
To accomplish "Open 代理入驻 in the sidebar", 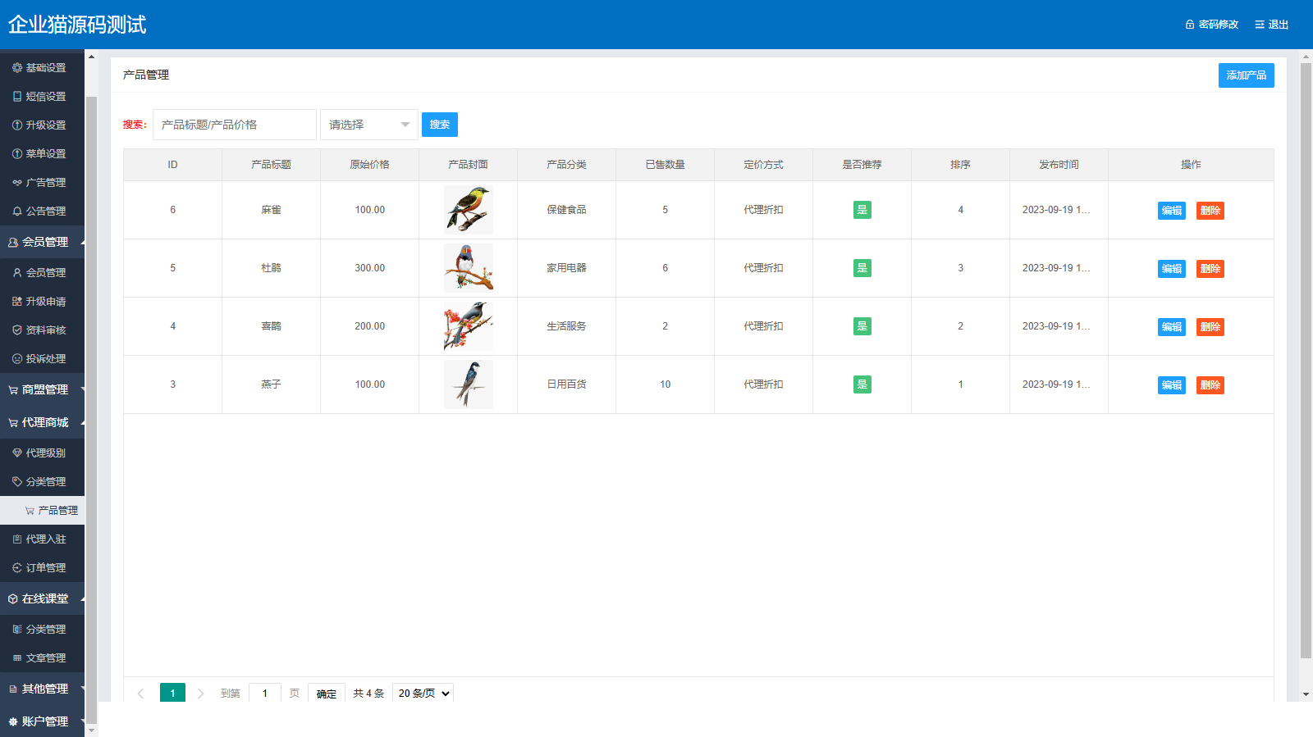I will 45,539.
